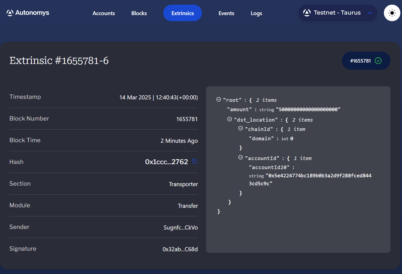Screen dimensions: 402x274
Task: Collapse the "accountId" JSON node
Action: pos(241,157)
